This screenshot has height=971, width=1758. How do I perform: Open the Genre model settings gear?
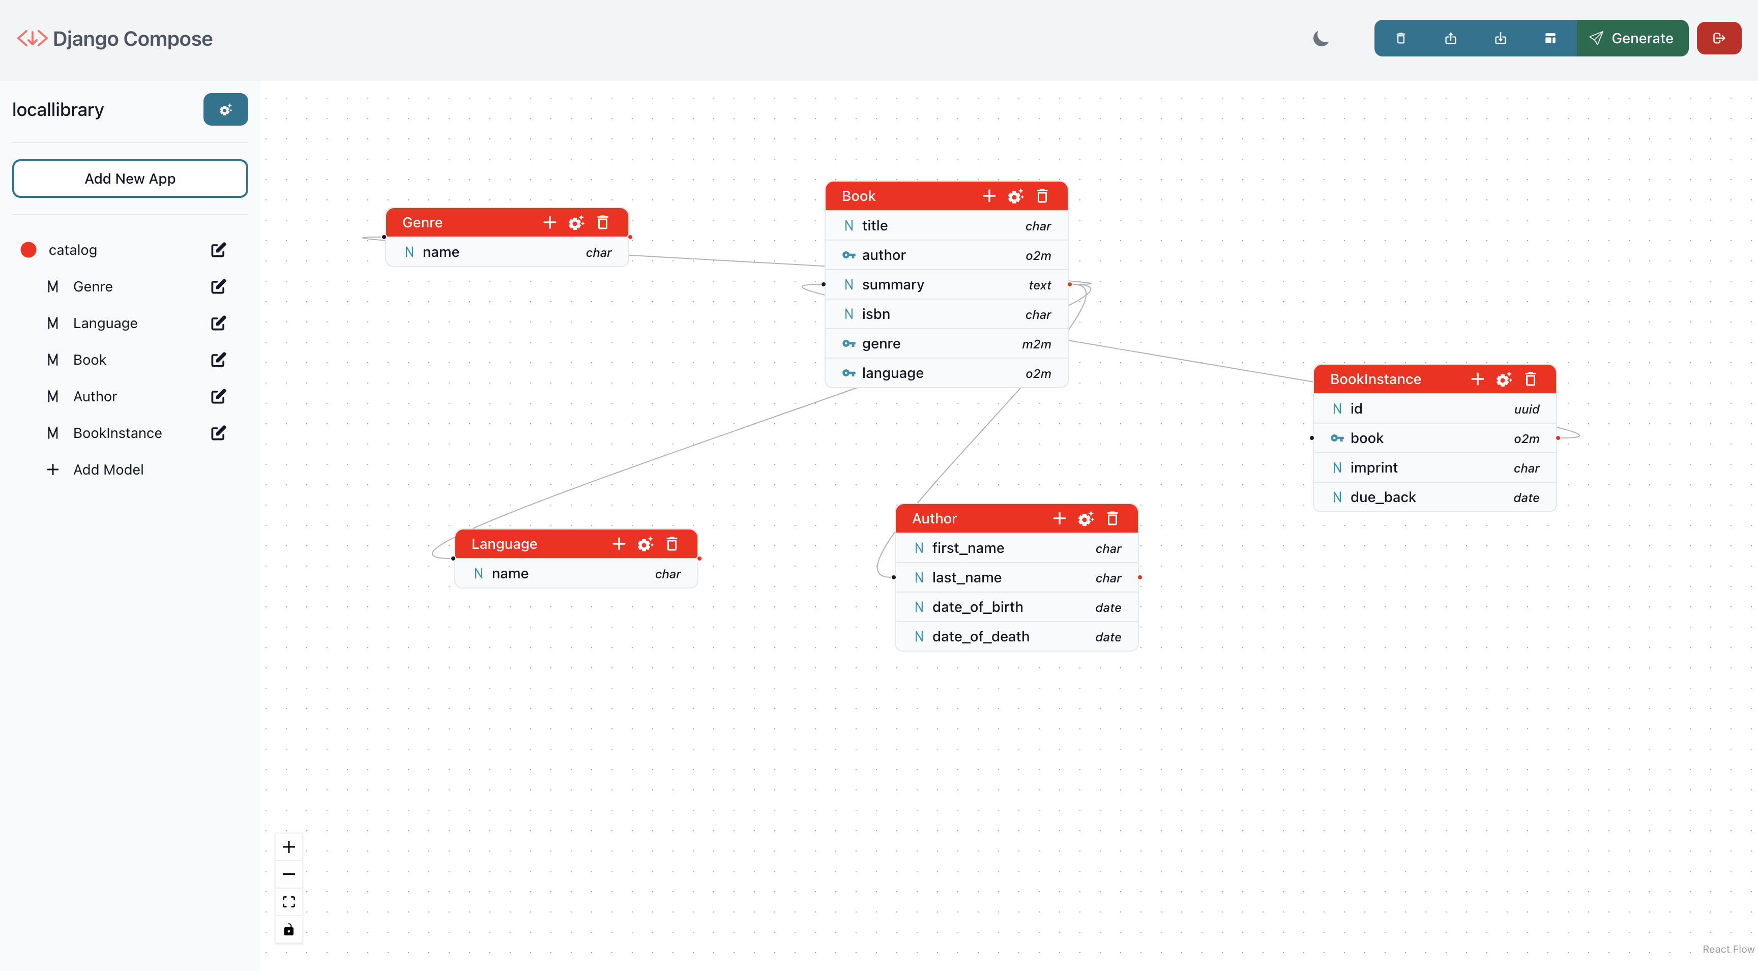point(576,222)
